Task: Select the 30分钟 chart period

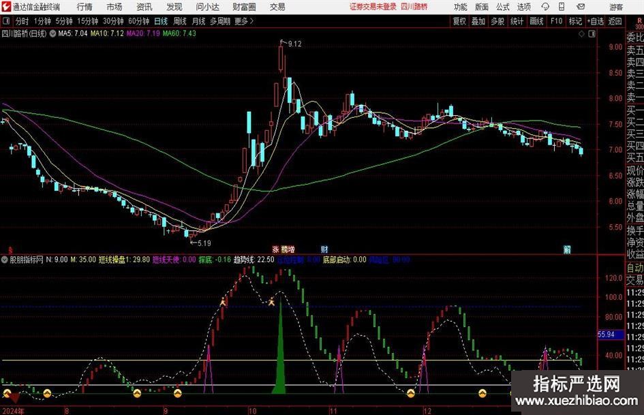Action: (x=113, y=21)
